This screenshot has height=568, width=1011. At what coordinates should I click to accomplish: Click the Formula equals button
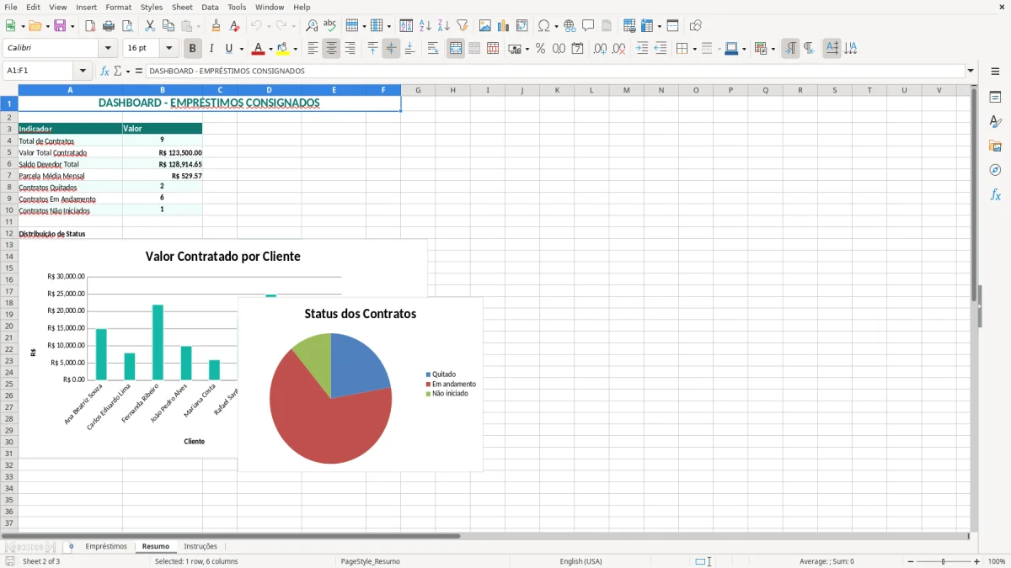coord(139,72)
